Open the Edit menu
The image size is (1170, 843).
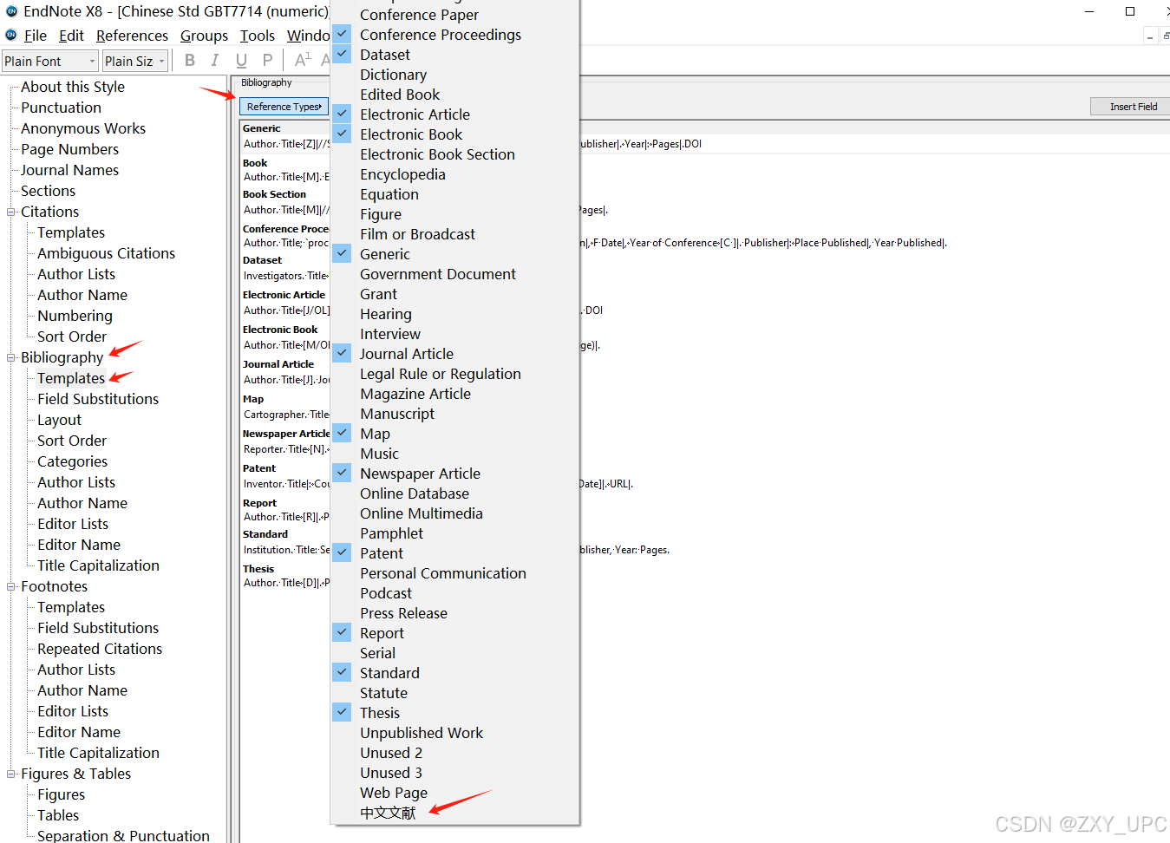pos(71,36)
